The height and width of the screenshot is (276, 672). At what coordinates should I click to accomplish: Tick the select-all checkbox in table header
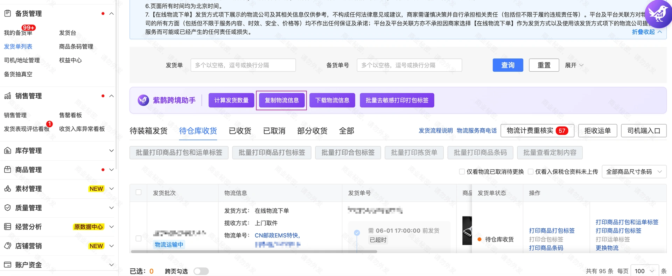[x=139, y=192]
